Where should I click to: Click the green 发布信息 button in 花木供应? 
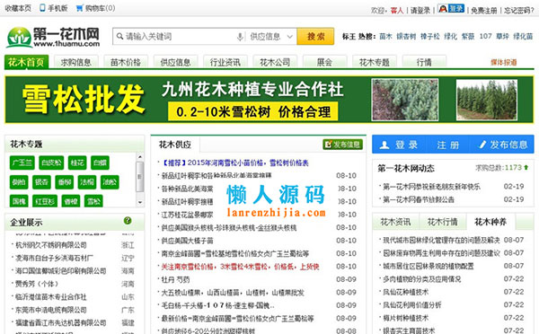pyautogui.click(x=343, y=145)
